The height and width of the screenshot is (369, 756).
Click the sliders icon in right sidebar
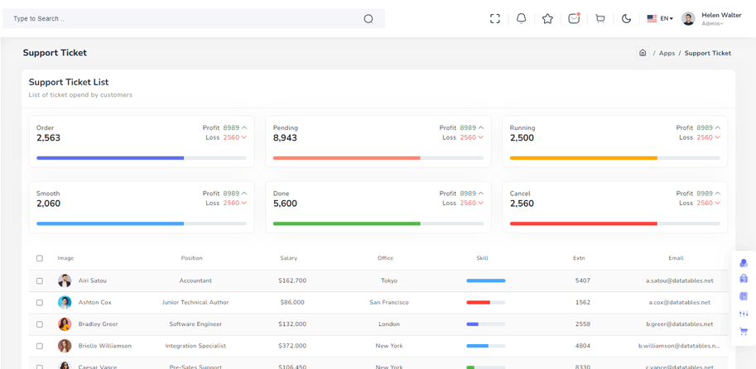pyautogui.click(x=744, y=314)
